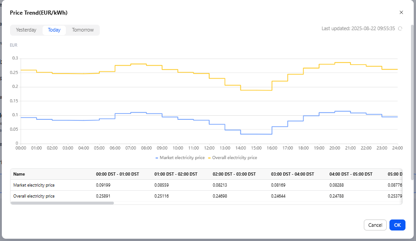This screenshot has height=241, width=416.
Task: Hide the Overall electricity price legend series
Action: pos(232,158)
